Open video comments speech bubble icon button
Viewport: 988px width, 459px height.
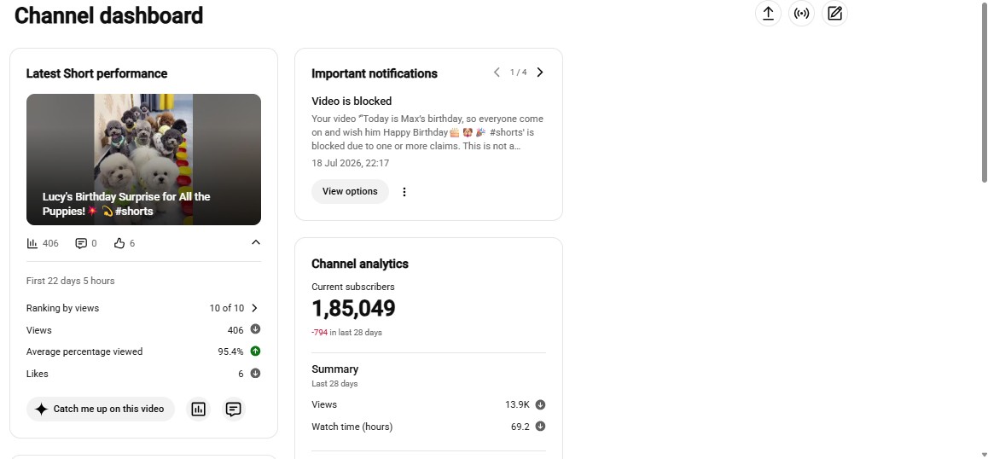pos(233,410)
